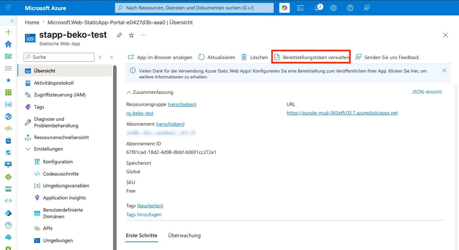Click the header feedback person icon
Viewport: 459px width, 250px height.
(367, 8)
